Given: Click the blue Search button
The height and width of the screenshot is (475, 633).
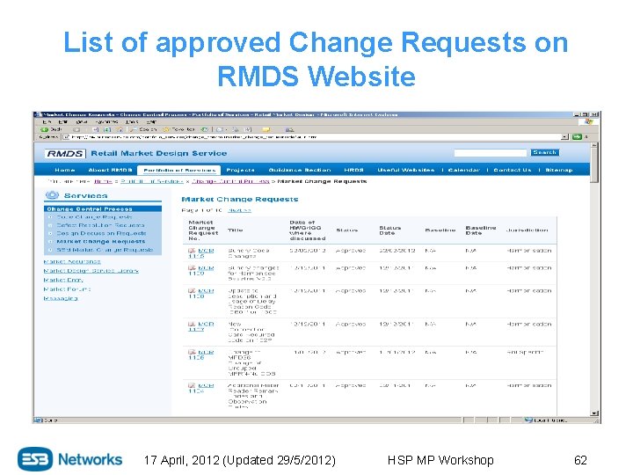Looking at the screenshot, I should click(544, 153).
